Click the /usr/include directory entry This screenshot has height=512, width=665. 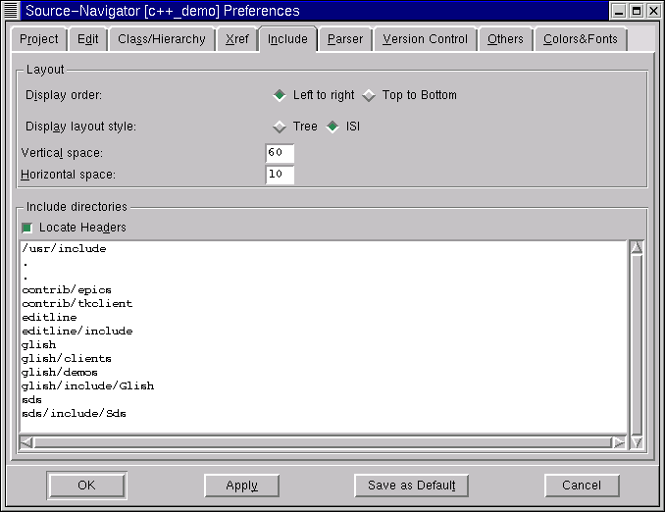[64, 248]
